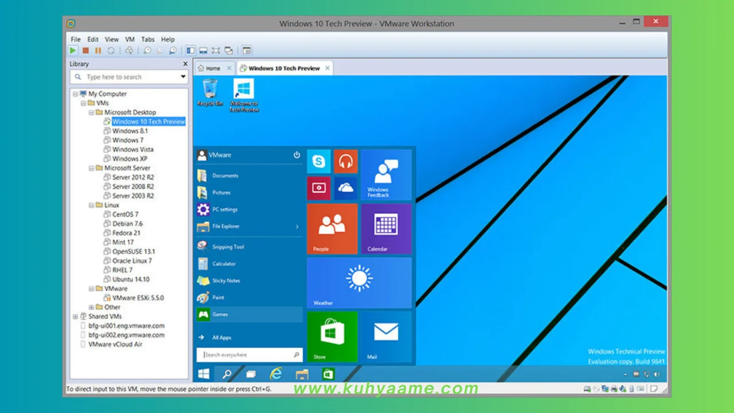Click the Search everywhere box in Start

coord(249,354)
